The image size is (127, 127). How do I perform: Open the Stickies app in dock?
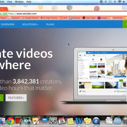pos(87,121)
